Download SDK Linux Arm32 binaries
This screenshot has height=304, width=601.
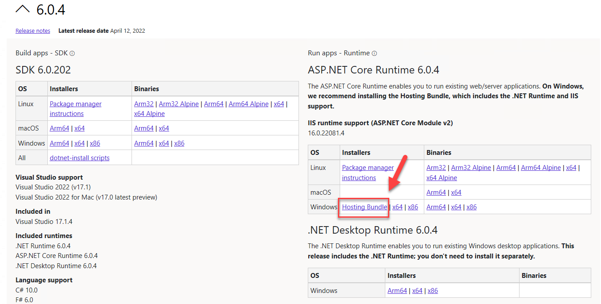click(x=144, y=104)
